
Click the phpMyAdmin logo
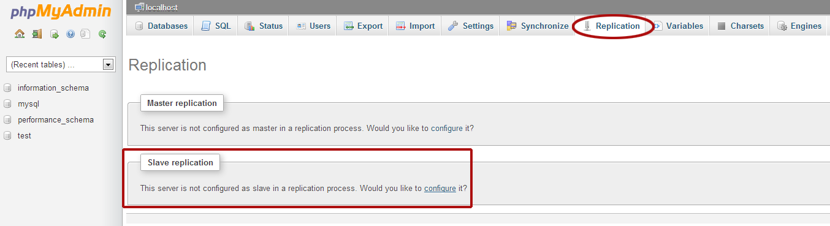point(61,11)
